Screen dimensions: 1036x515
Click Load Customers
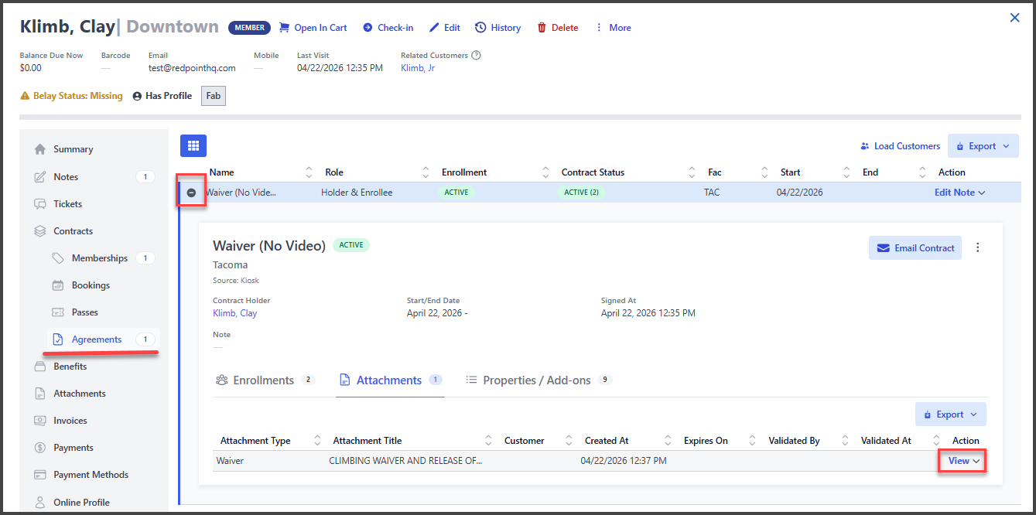click(900, 146)
